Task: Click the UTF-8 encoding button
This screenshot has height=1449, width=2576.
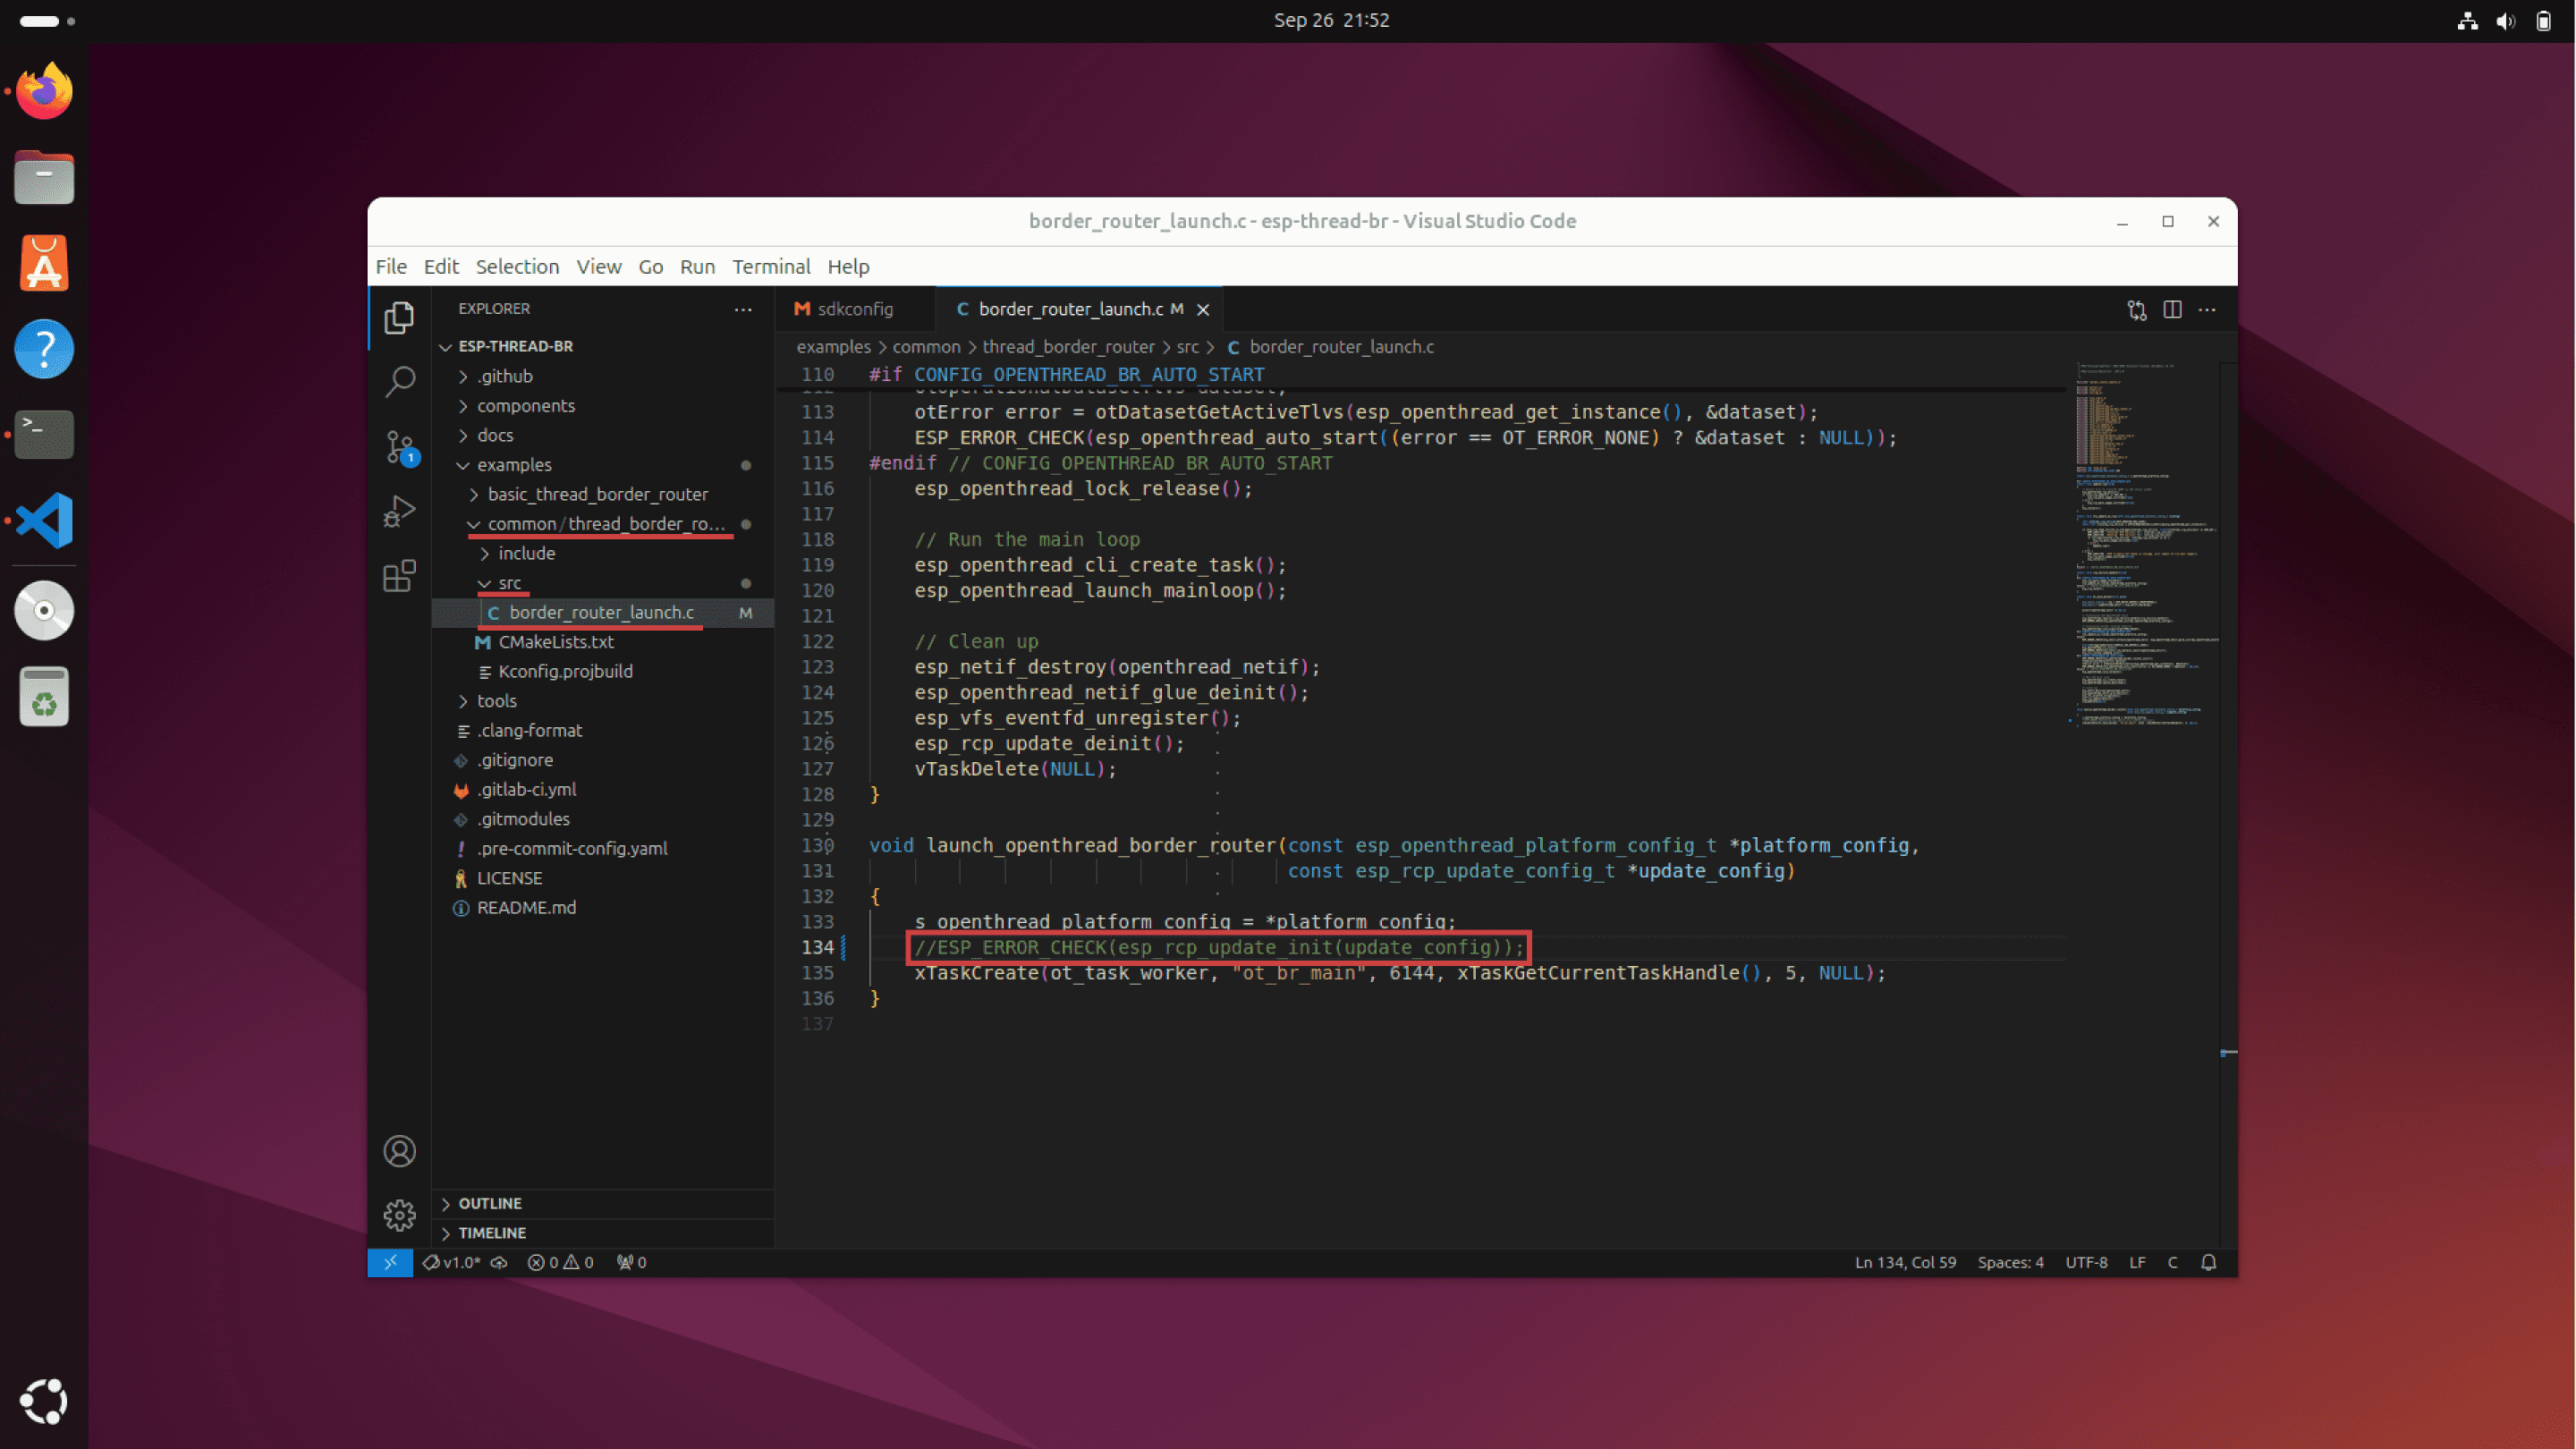Action: click(2086, 1262)
